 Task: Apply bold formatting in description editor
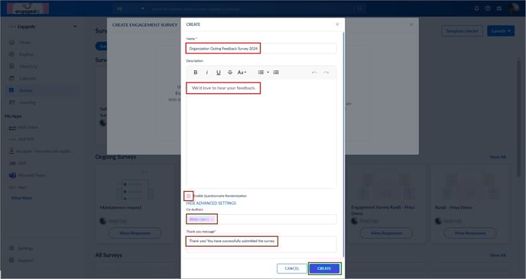point(196,73)
